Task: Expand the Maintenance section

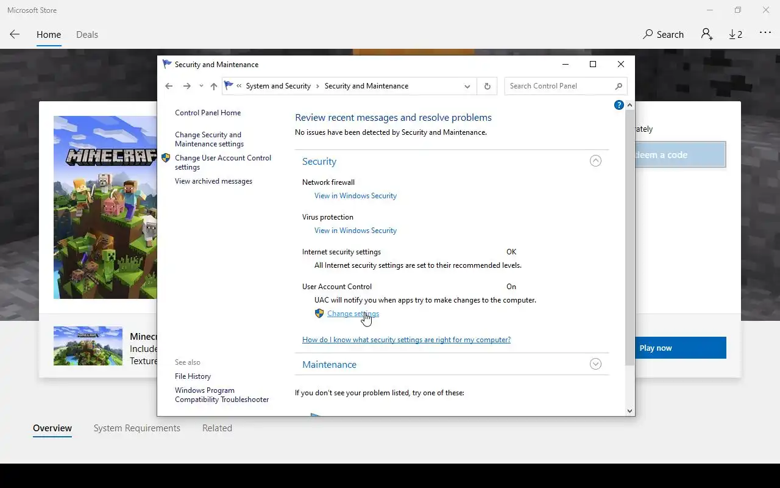Action: tap(595, 364)
